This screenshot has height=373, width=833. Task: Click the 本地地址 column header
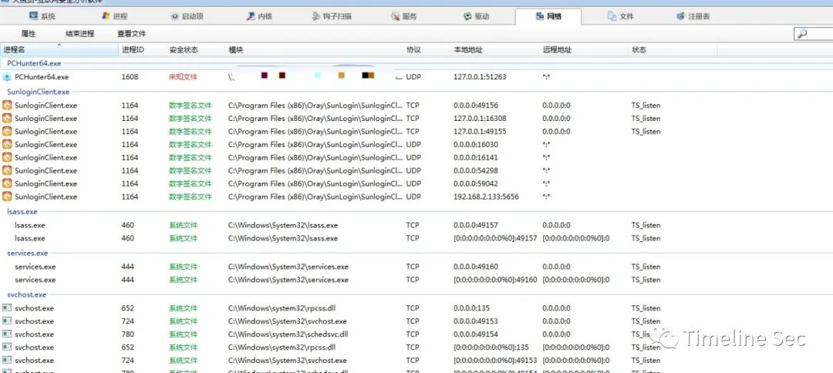(494, 50)
